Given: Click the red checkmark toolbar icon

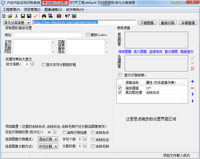Looking at the screenshot, I should [36, 16].
